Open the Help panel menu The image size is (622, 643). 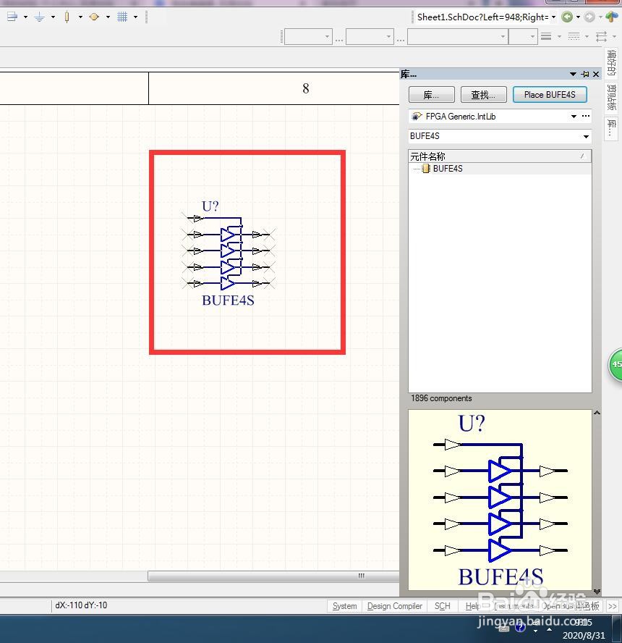473,605
